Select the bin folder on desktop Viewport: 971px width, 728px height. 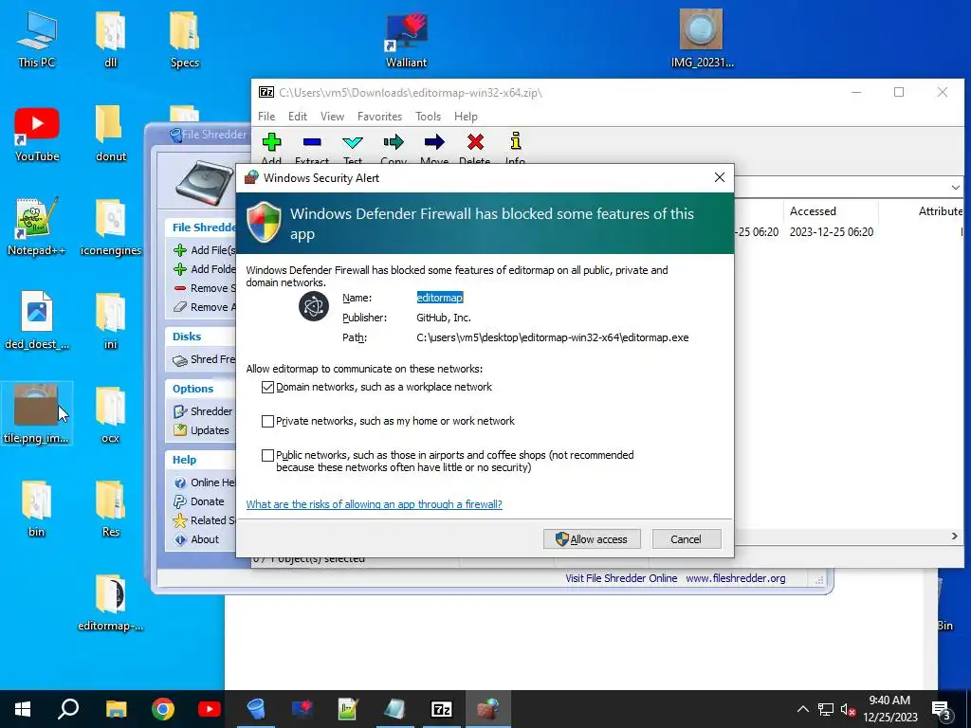tap(37, 508)
